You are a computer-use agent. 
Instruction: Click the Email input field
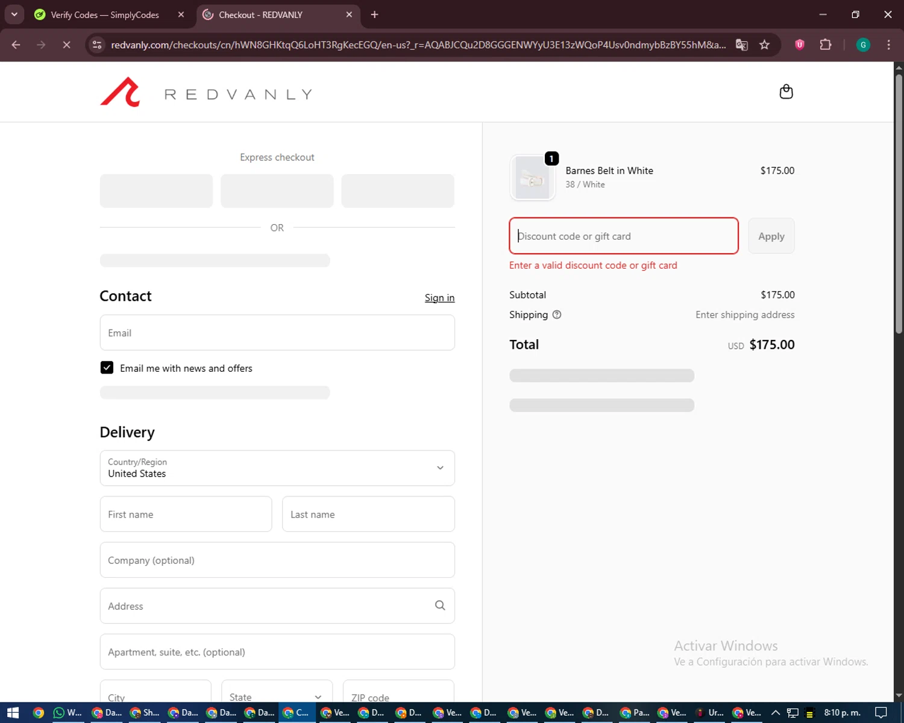click(277, 333)
